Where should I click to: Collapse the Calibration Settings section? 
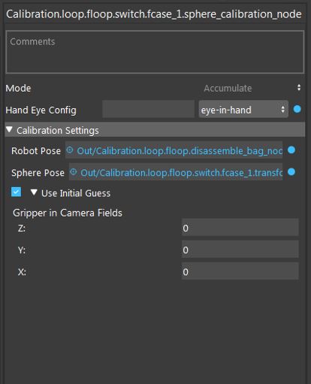click(x=9, y=129)
